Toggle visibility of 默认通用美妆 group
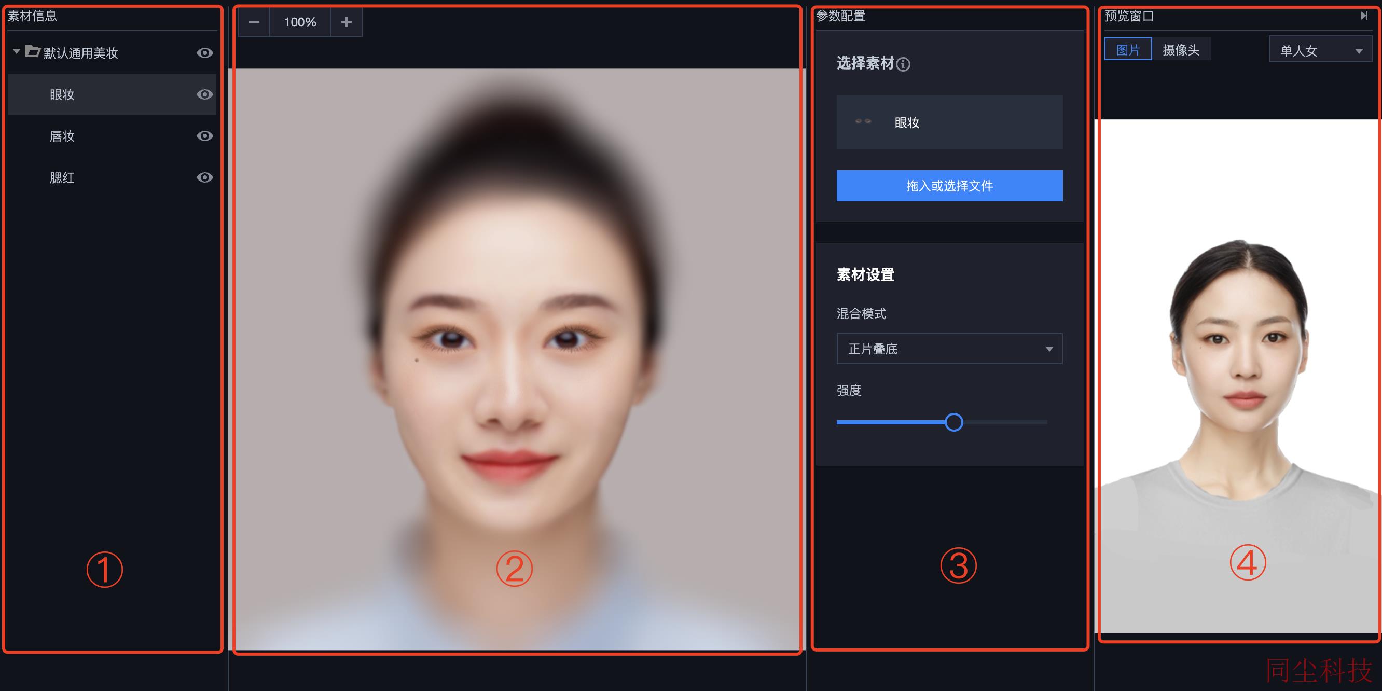 click(204, 52)
